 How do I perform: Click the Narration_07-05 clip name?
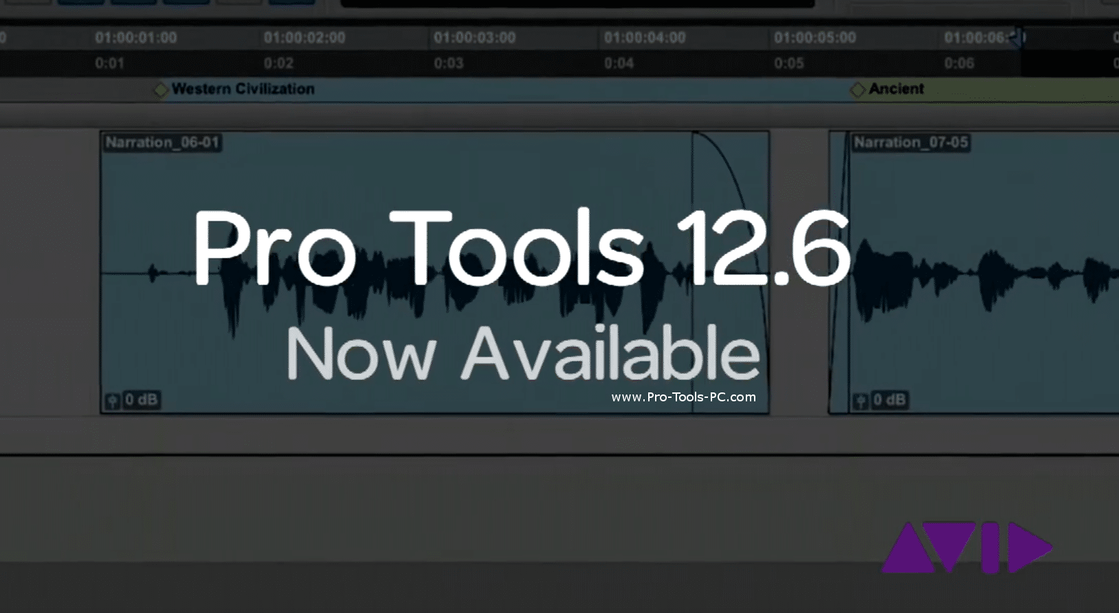click(911, 142)
